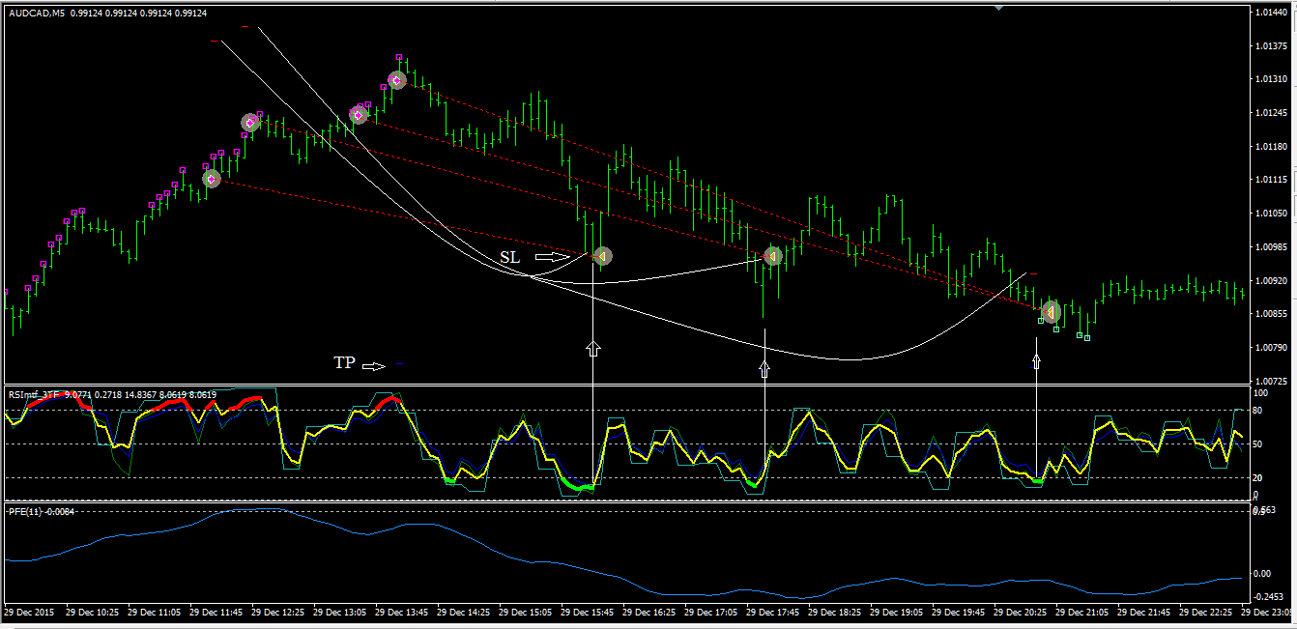
Task: Click time axis label 29 Dec 10:25
Action: pyautogui.click(x=92, y=613)
